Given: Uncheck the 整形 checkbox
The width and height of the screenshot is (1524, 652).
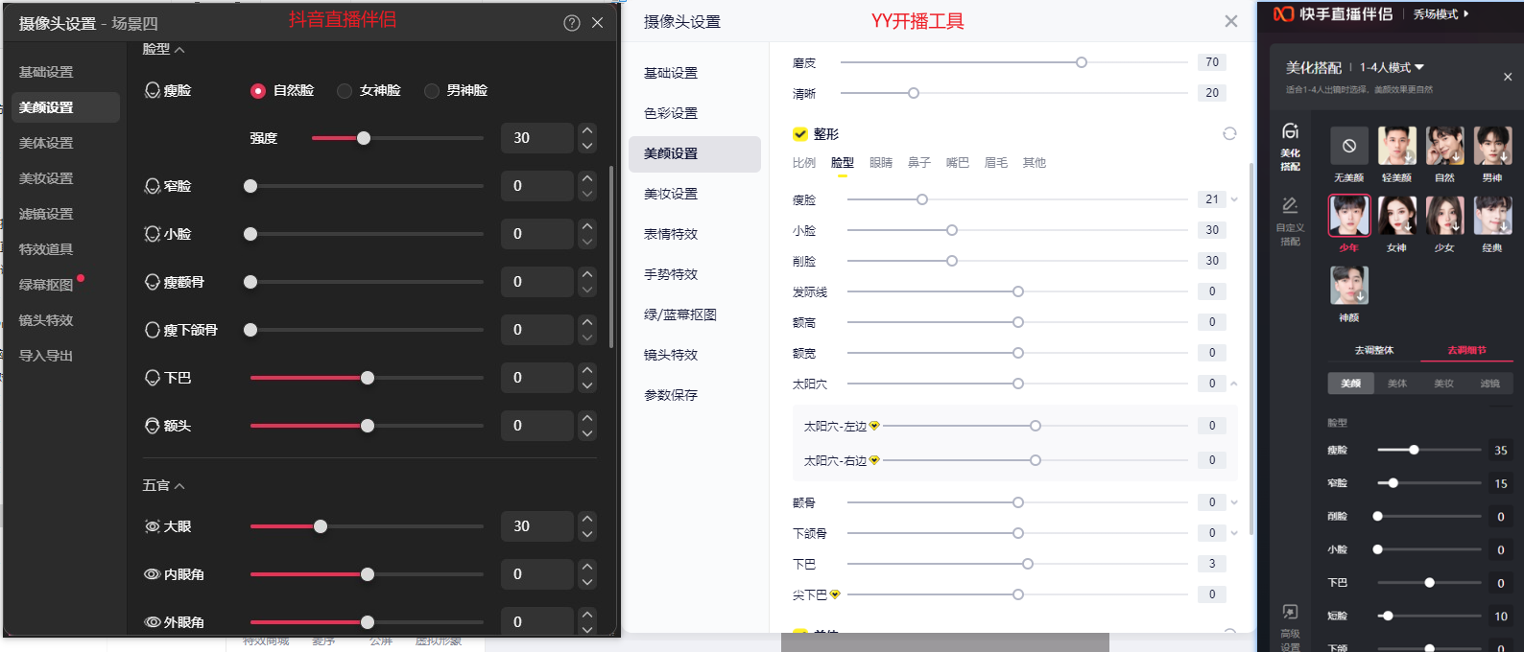Looking at the screenshot, I should [799, 134].
